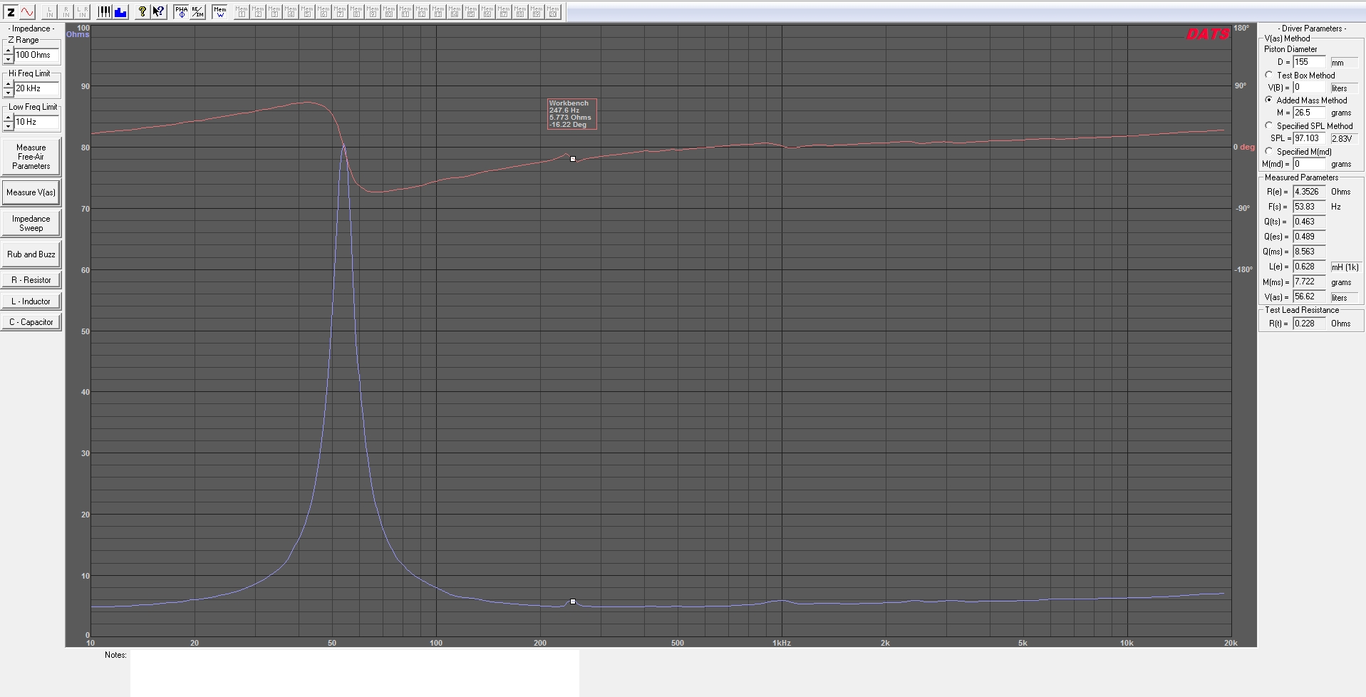Click the F(s) 53.83 Hz field
This screenshot has width=1366, height=697.
point(1310,207)
